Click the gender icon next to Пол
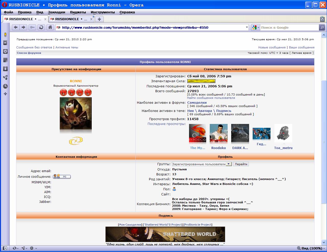 coord(174,189)
